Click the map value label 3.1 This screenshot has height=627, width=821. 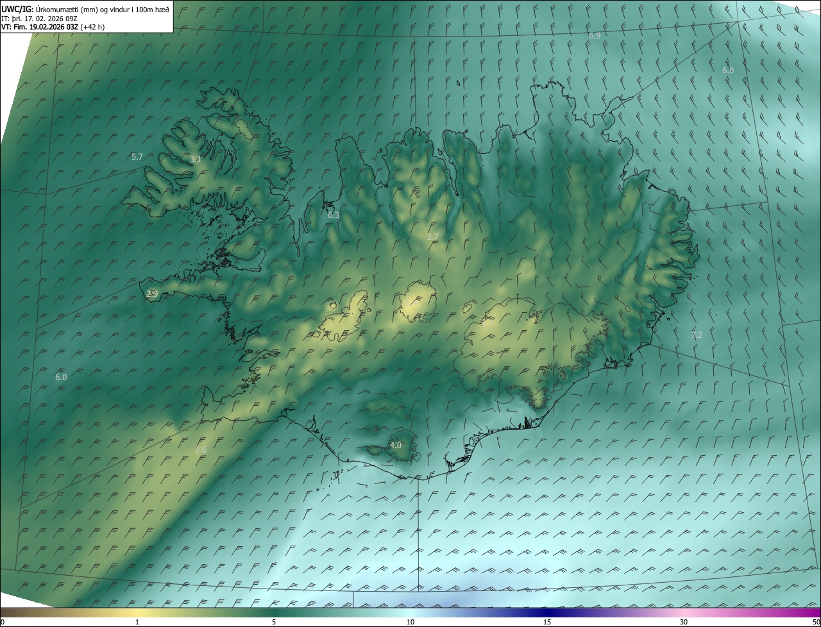click(x=196, y=160)
